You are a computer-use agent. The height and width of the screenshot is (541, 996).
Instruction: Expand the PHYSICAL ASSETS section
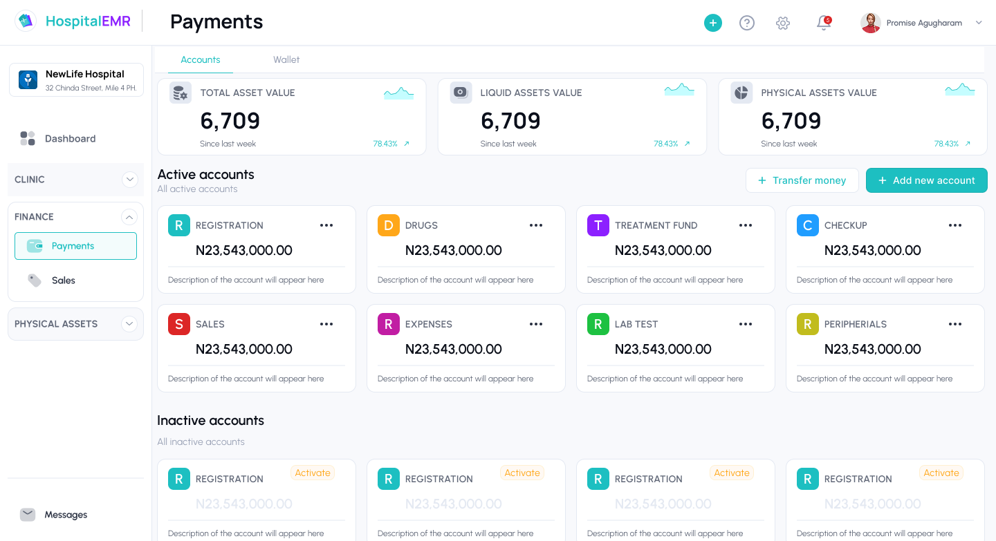coord(129,324)
